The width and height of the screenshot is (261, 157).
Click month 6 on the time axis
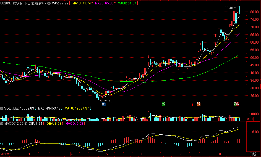tap(142, 154)
